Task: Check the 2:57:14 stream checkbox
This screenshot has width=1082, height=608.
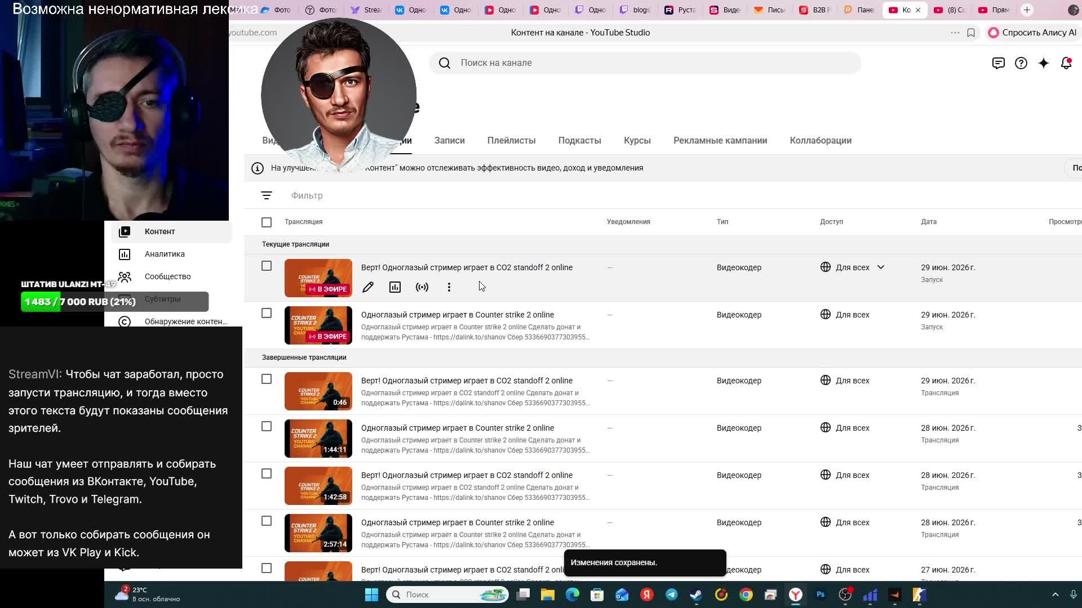Action: pyautogui.click(x=267, y=521)
